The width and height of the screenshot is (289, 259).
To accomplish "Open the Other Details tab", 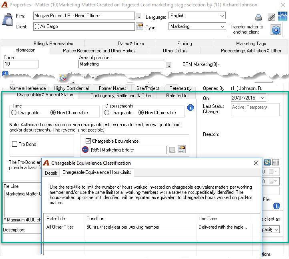I will coord(175,51).
